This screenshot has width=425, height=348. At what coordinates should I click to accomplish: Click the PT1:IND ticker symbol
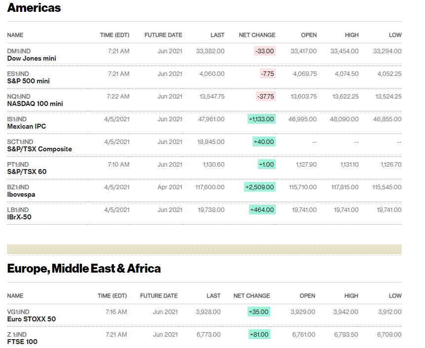click(x=18, y=165)
